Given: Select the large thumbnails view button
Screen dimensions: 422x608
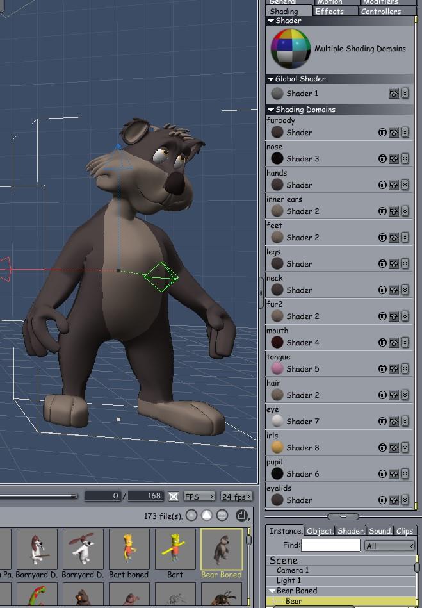Looking at the screenshot, I should pyautogui.click(x=207, y=515).
